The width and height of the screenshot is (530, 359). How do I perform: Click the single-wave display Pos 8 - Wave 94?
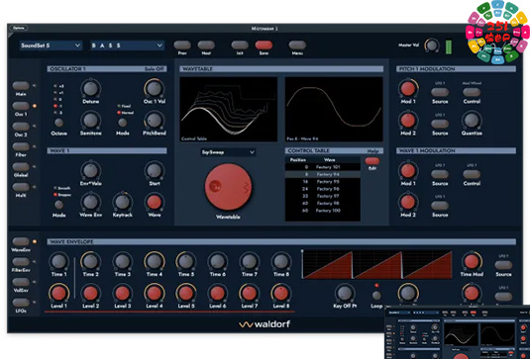(x=334, y=110)
